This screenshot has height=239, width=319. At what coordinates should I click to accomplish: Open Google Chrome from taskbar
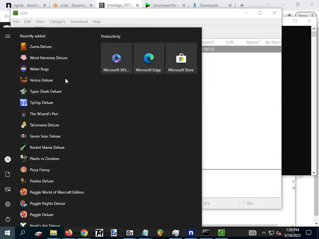point(84,233)
